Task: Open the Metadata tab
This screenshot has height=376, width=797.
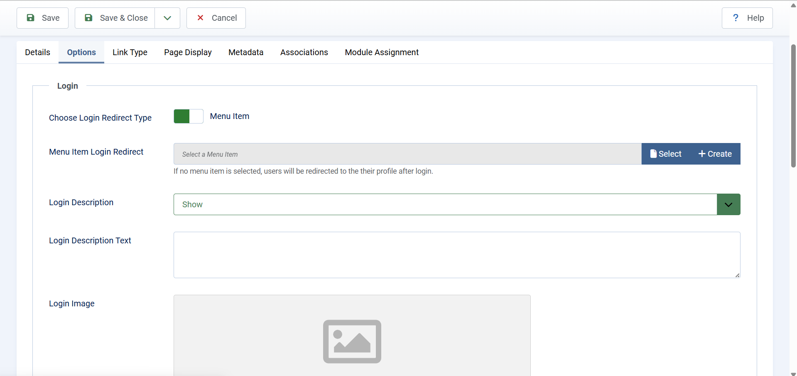Action: 246,52
